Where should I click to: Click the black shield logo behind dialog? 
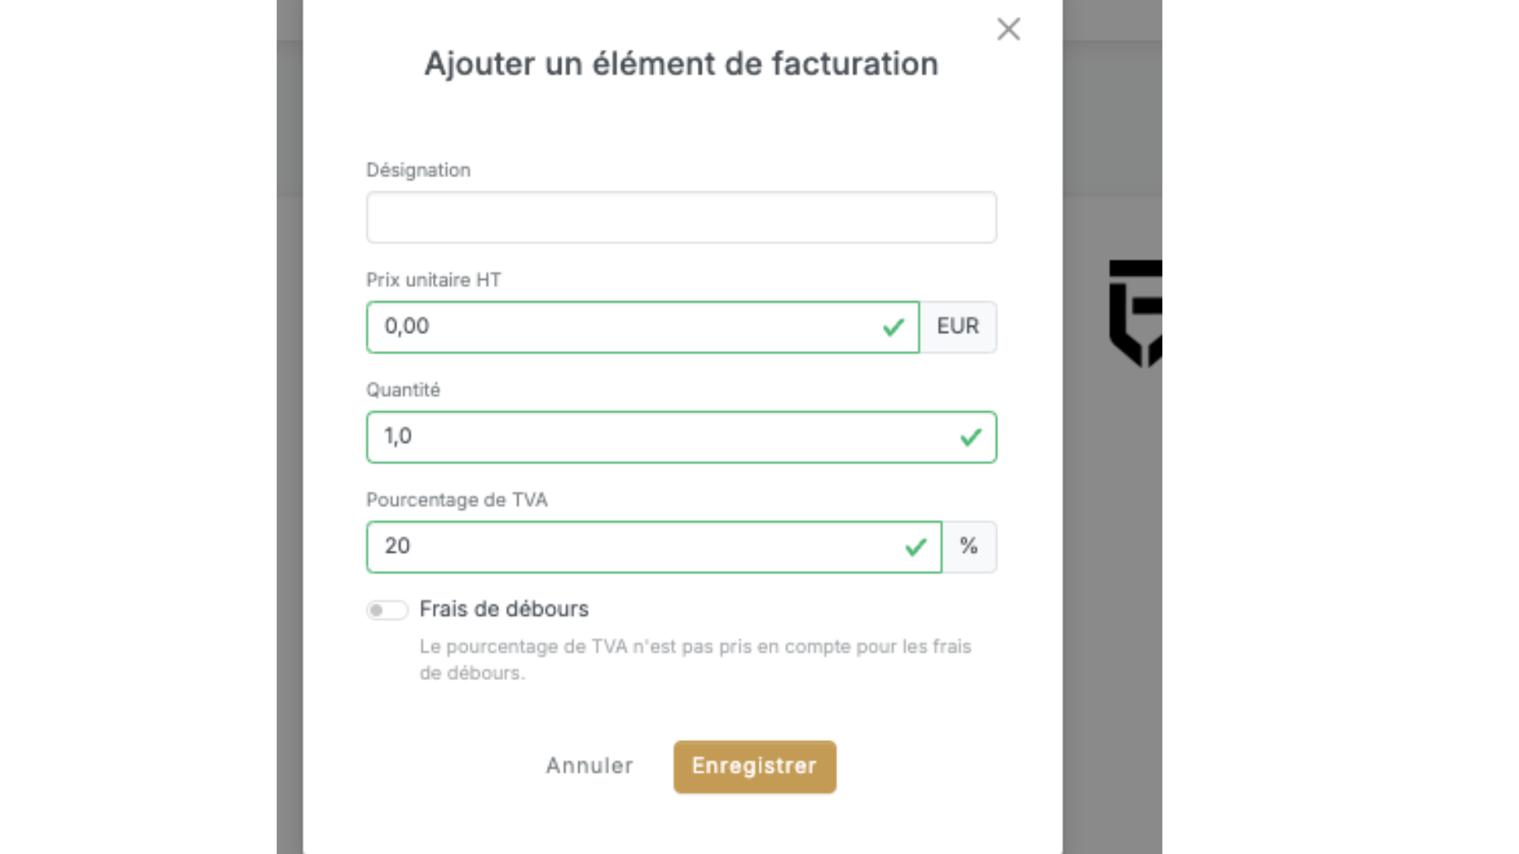point(1136,312)
